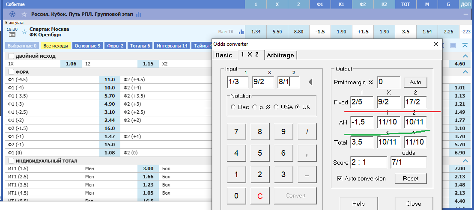The width and height of the screenshot is (474, 210).
Task: Tick the ФОРА section checkbox
Action: coord(11,72)
